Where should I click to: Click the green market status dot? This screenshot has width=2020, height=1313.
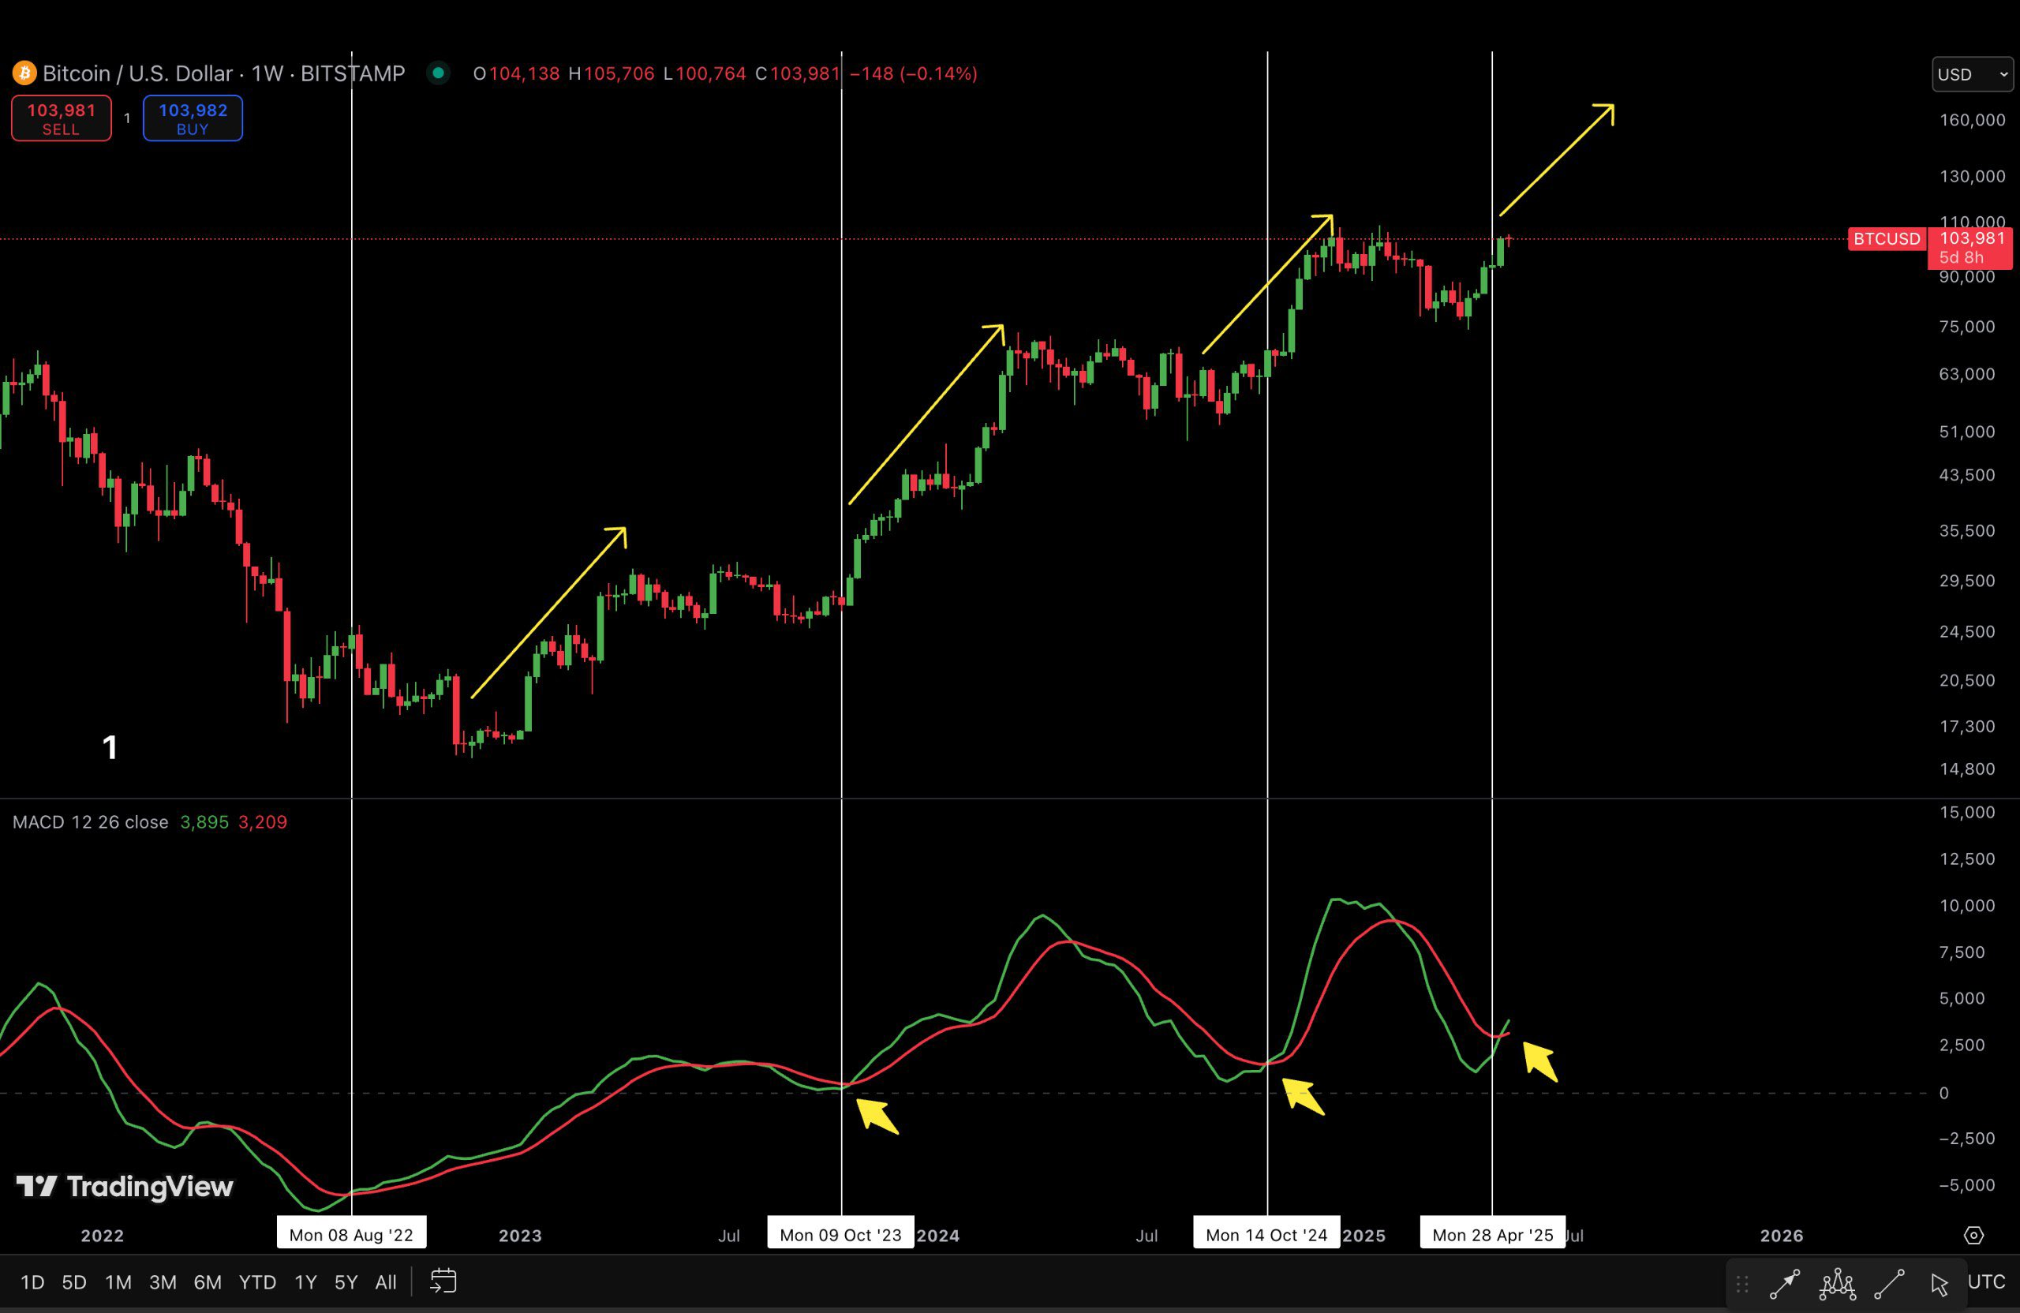[x=438, y=74]
